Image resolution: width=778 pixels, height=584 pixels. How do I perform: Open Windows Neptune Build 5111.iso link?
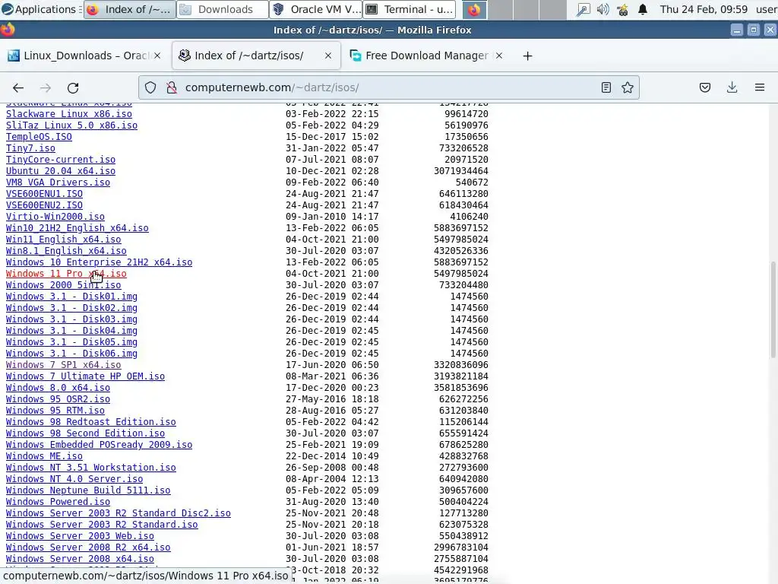click(88, 490)
